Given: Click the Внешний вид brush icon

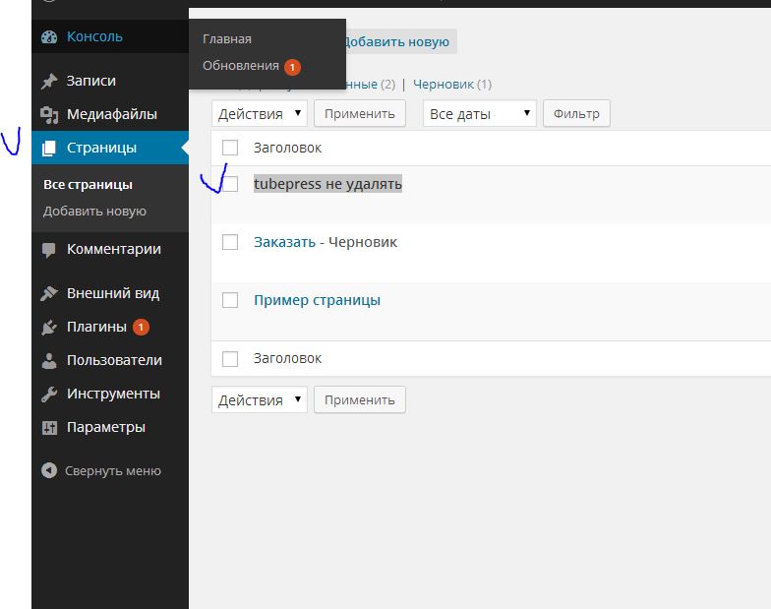Looking at the screenshot, I should (49, 293).
